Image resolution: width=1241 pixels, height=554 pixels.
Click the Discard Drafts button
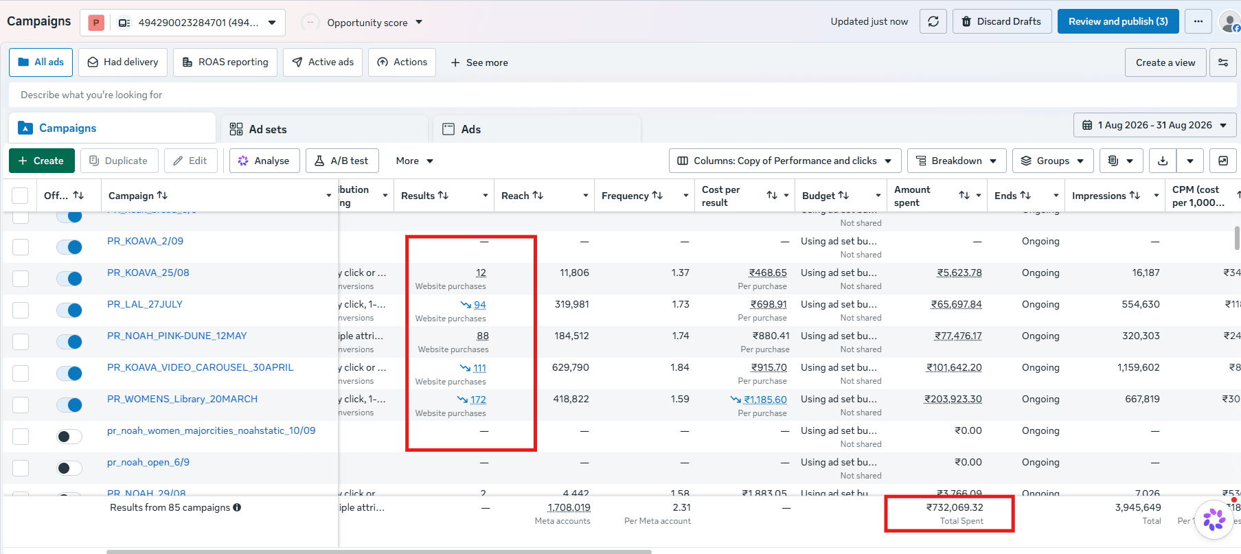tap(1001, 21)
